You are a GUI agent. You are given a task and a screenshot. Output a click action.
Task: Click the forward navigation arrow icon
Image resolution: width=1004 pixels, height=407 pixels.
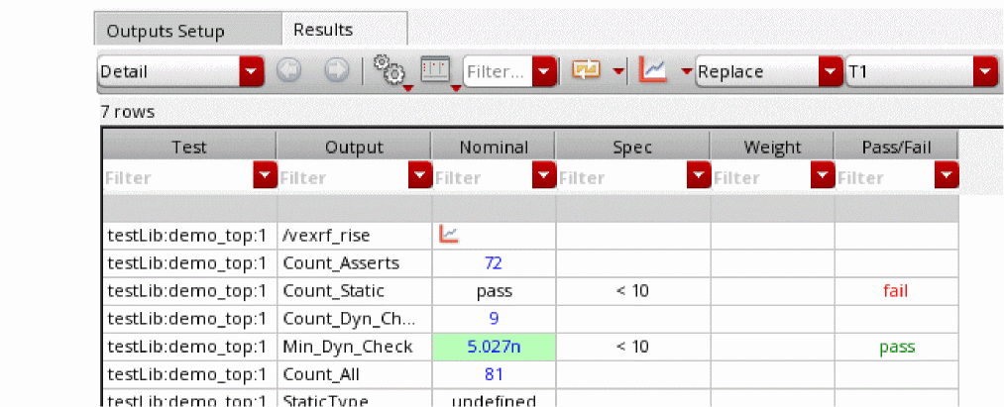point(335,71)
